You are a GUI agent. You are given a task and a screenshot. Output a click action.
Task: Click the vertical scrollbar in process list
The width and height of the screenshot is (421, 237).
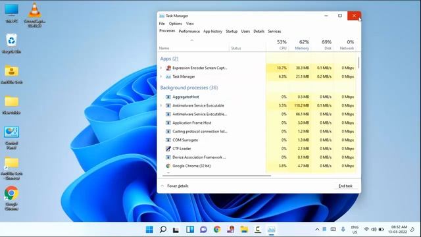tap(359, 63)
